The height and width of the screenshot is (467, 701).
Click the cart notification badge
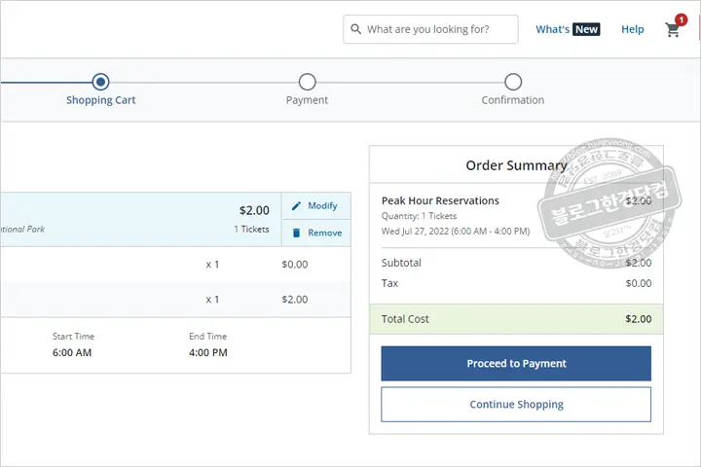681,19
